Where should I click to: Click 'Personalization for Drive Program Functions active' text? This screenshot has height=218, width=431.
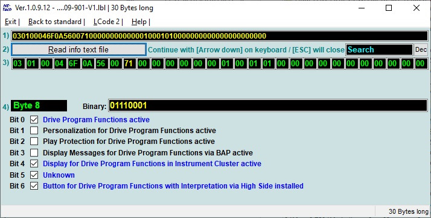129,131
